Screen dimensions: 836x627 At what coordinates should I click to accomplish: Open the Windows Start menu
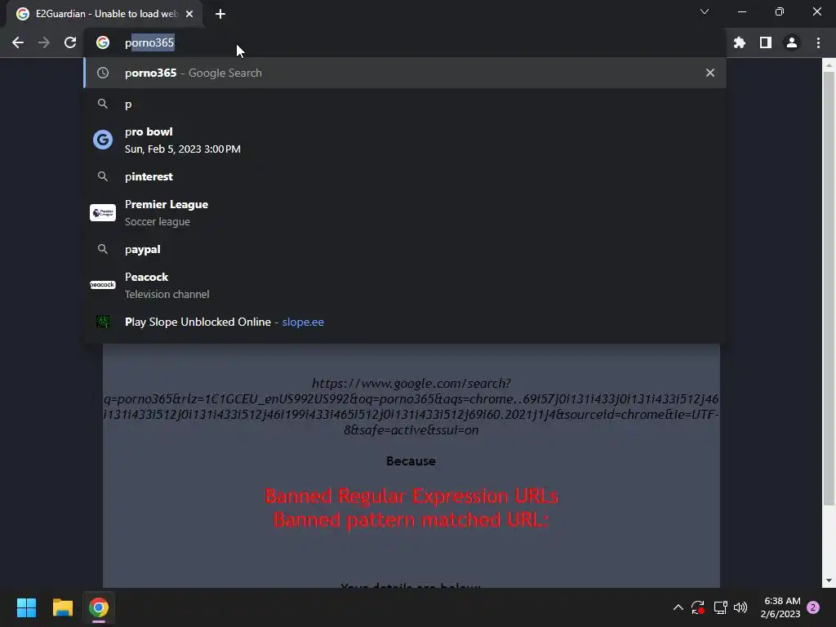(26, 607)
